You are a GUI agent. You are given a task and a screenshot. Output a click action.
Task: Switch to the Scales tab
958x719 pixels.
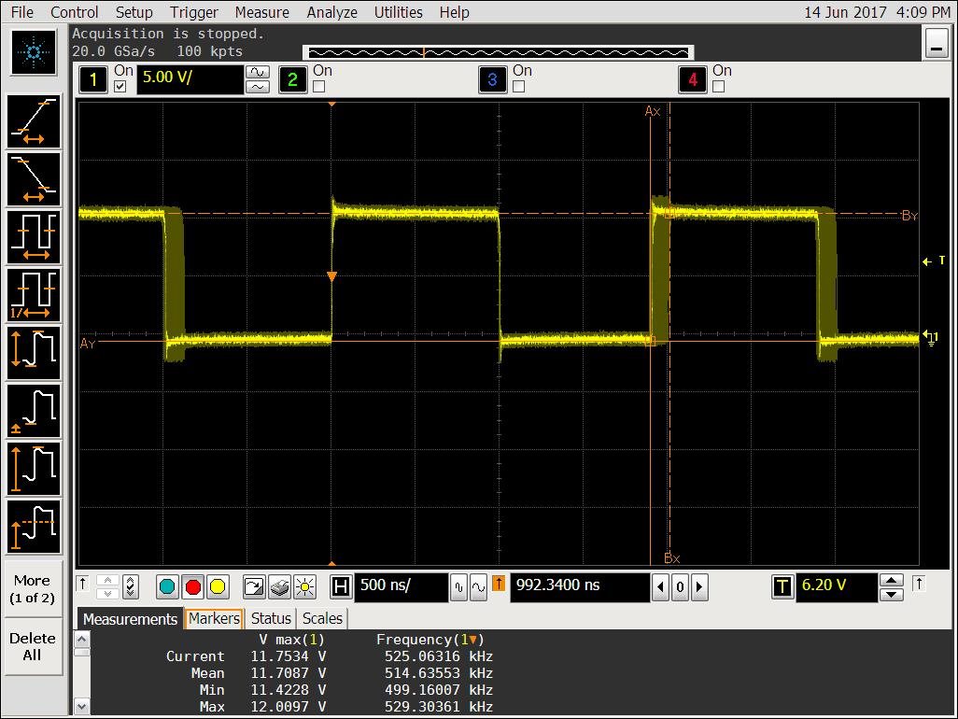tap(322, 619)
